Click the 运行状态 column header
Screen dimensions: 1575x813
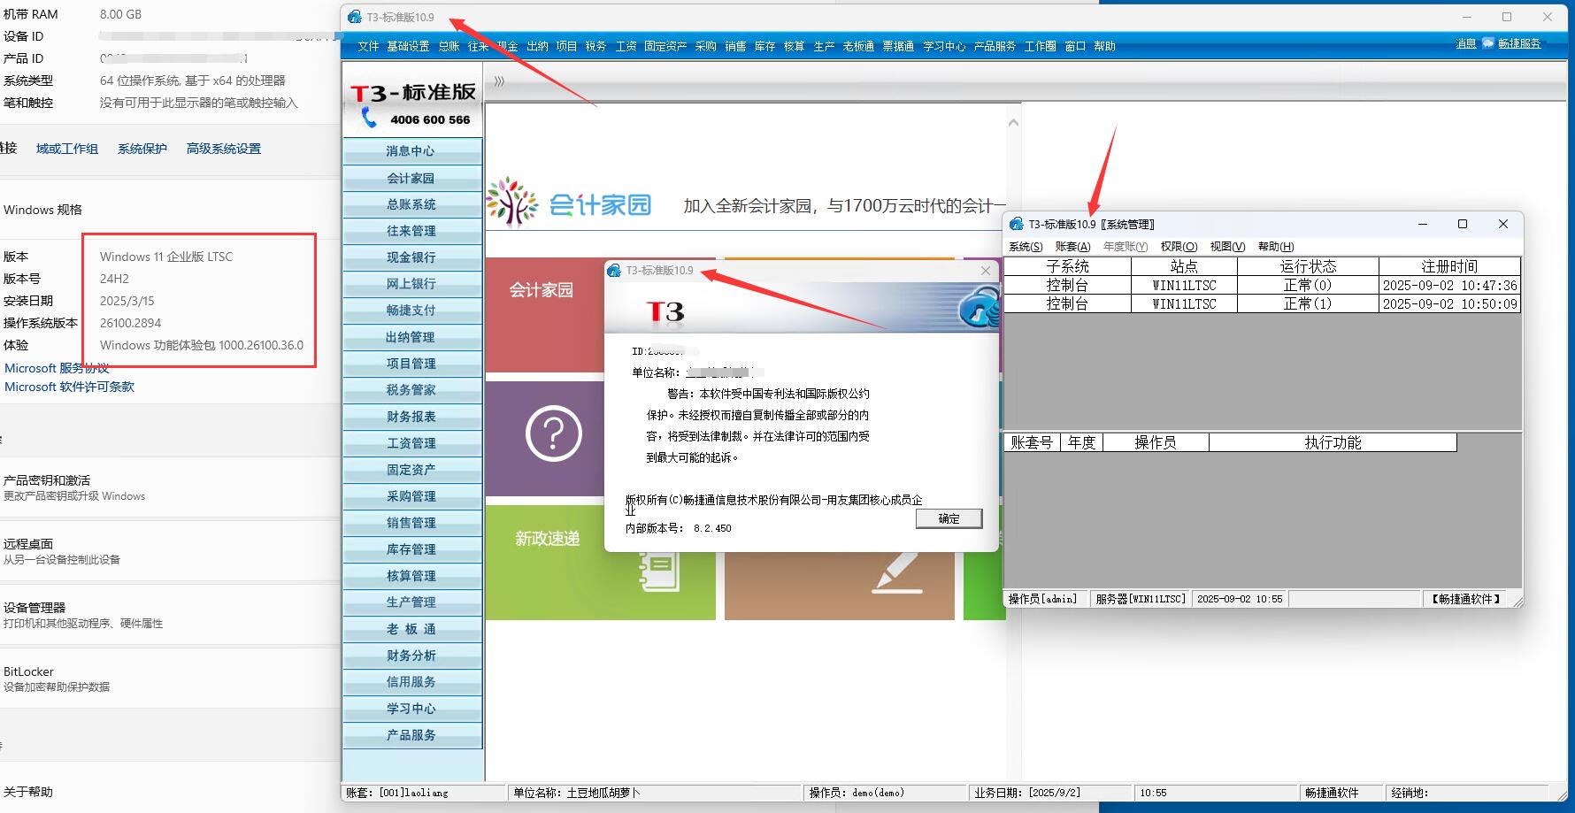1308,266
